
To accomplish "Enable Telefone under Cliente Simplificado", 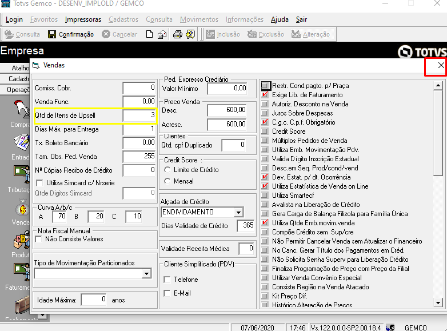I will pyautogui.click(x=167, y=280).
